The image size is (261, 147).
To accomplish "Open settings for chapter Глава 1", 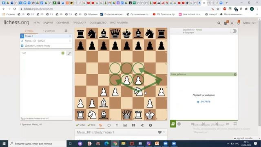I will click(x=70, y=36).
